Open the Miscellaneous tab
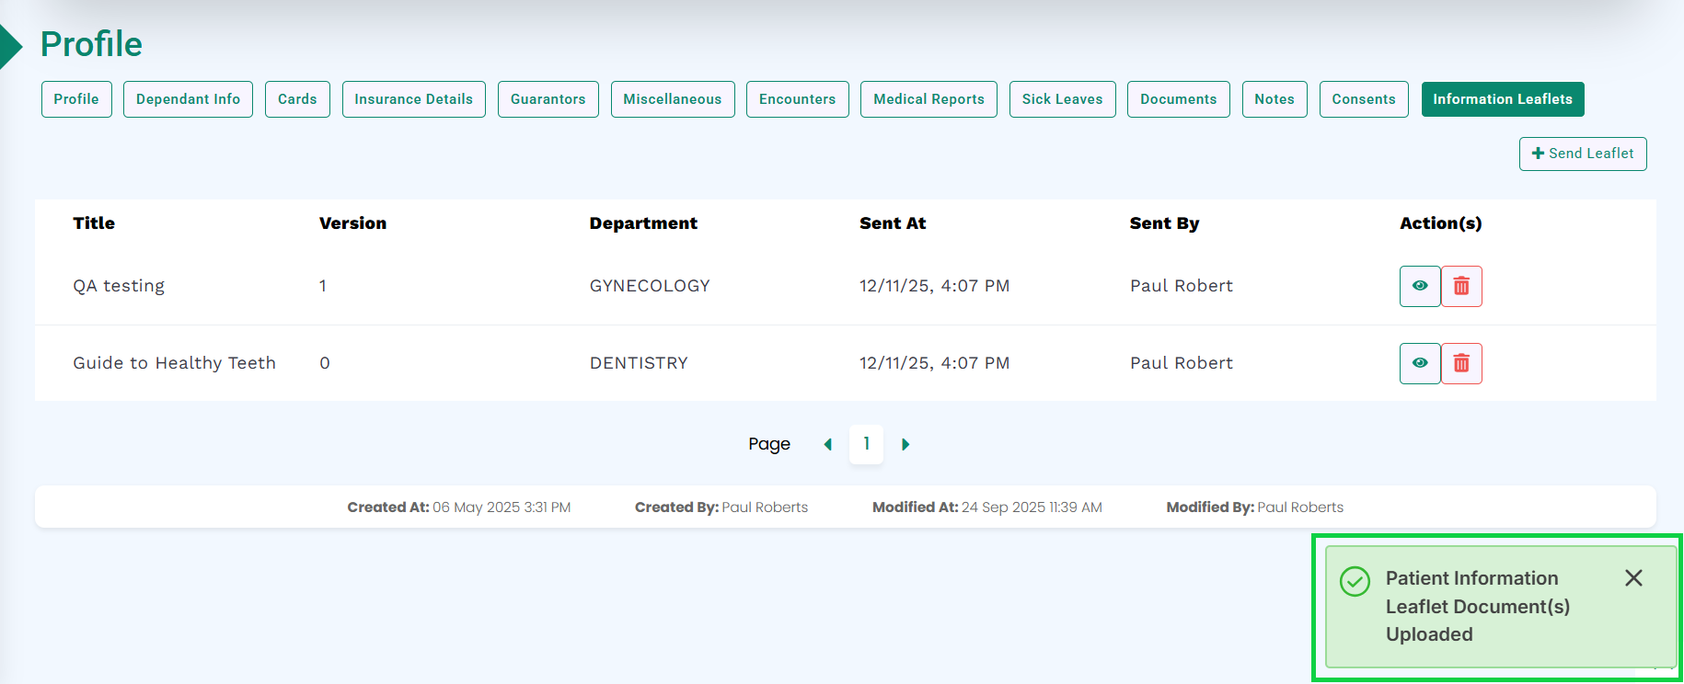This screenshot has width=1684, height=684. [x=672, y=99]
